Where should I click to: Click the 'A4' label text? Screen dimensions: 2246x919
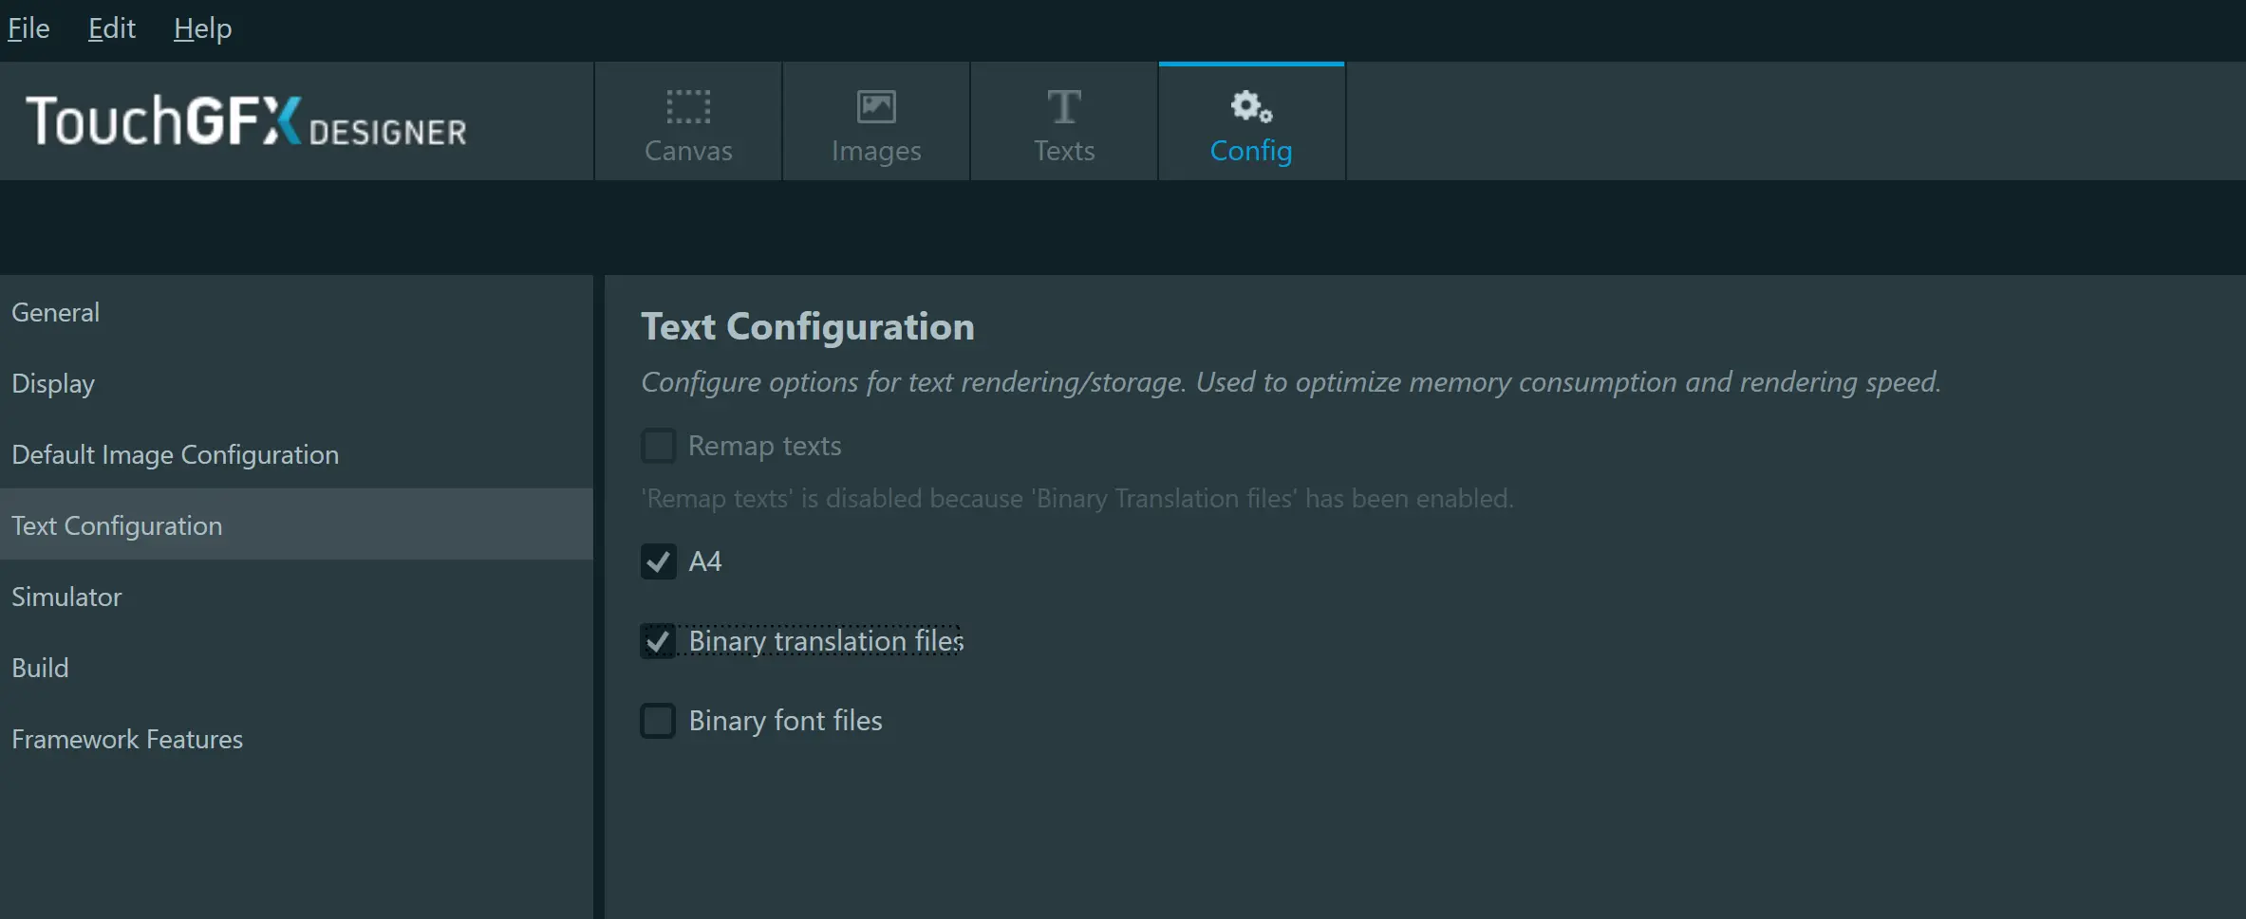[x=705, y=561]
